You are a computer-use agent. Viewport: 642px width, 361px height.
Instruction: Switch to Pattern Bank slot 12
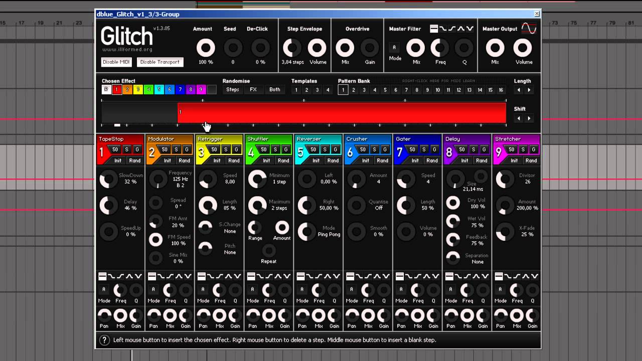pos(459,90)
